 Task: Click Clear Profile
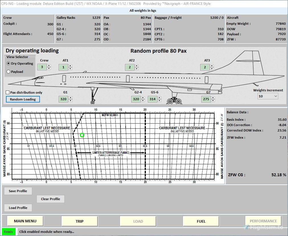point(50,199)
